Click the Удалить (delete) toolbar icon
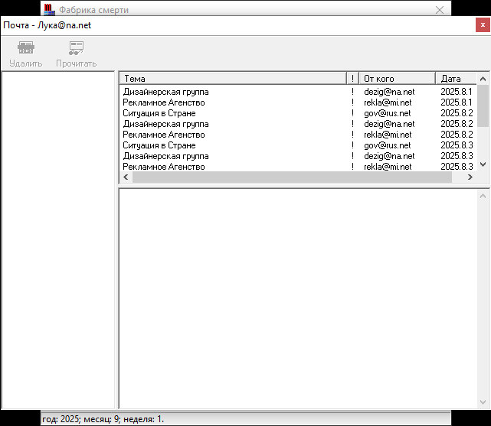491x426 pixels. point(26,48)
